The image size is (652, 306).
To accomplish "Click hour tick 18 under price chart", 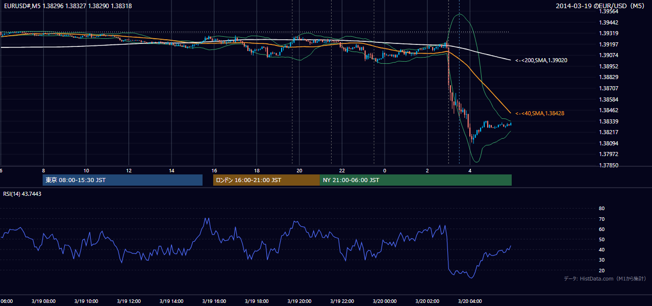I will (257, 171).
